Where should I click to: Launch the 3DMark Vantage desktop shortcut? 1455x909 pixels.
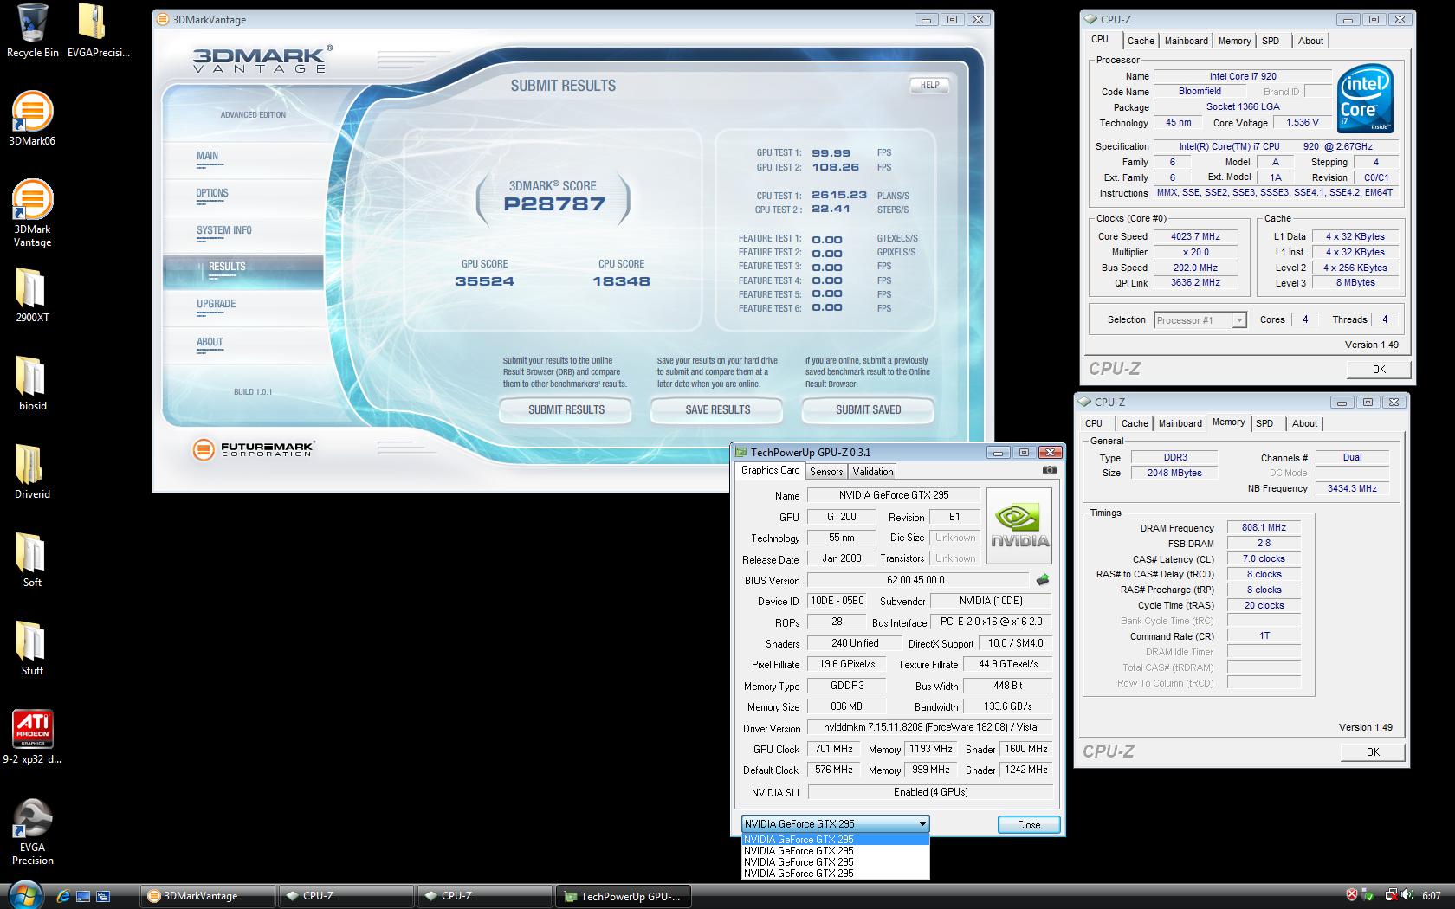point(32,213)
